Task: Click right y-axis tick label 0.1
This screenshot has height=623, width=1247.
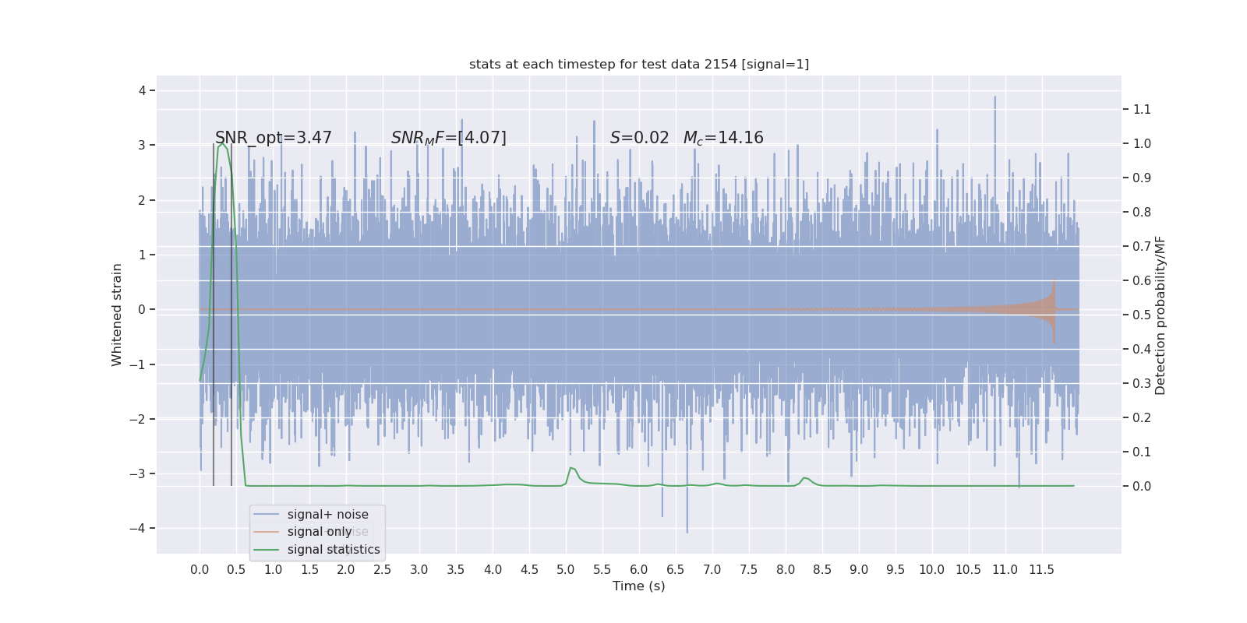Action: coord(1142,452)
